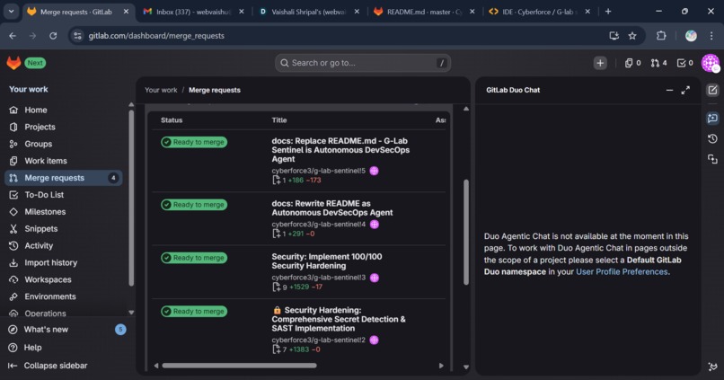
Task: Switch to README.md - master tab
Action: 424,12
